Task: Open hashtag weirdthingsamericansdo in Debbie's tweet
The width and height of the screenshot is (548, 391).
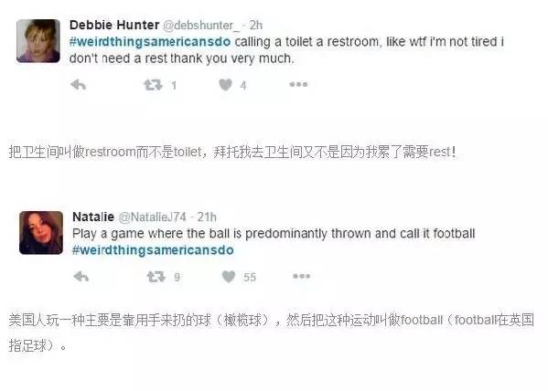Action: click(x=150, y=42)
